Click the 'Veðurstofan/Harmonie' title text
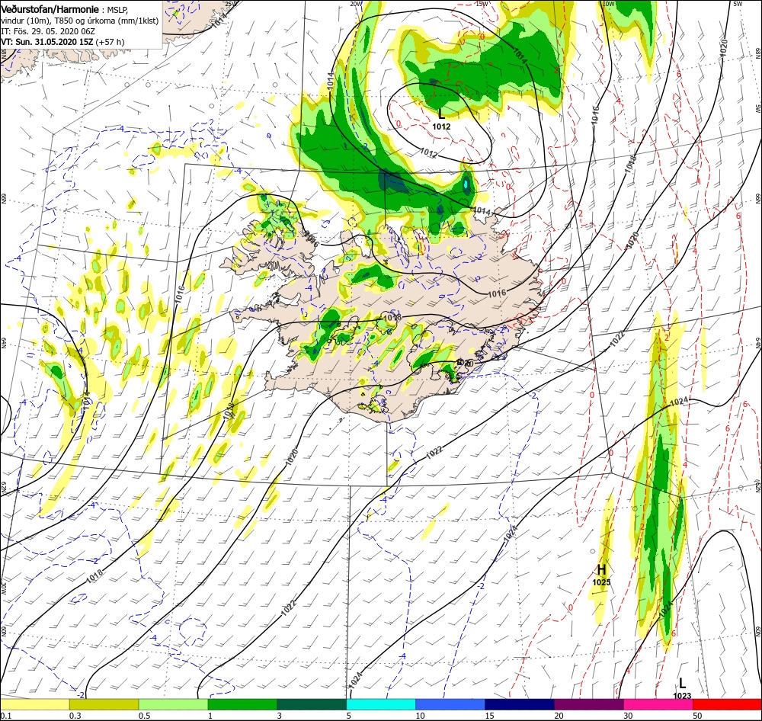 click(50, 10)
